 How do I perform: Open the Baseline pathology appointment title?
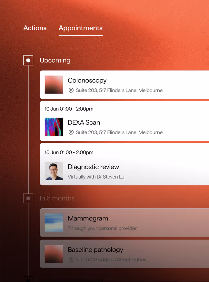[x=95, y=250]
